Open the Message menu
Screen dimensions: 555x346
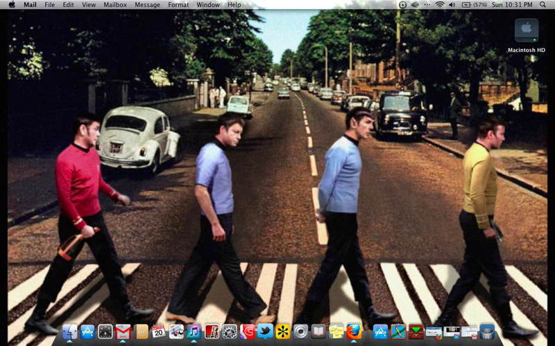(147, 5)
